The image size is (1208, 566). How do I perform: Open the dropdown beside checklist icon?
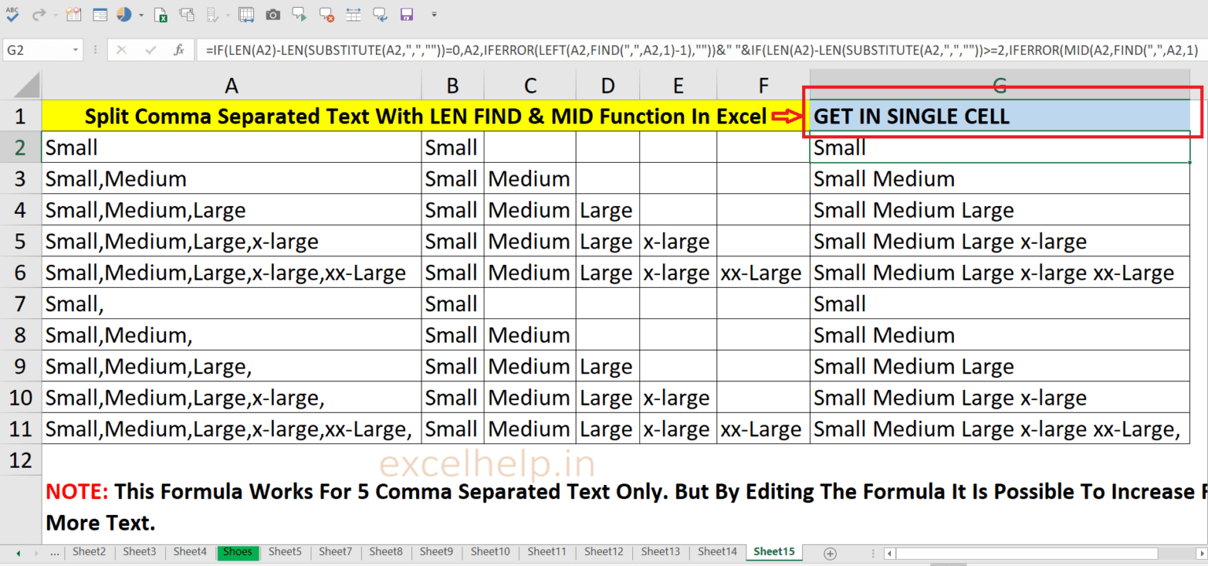click(x=228, y=15)
